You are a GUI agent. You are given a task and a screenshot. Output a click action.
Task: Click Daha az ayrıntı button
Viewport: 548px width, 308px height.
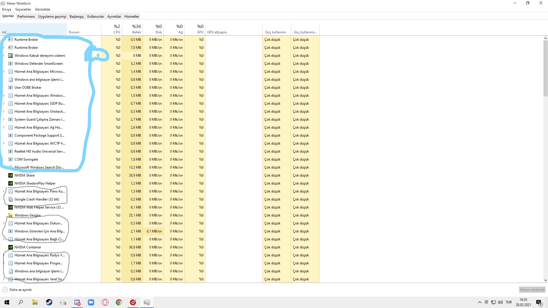tap(17, 290)
